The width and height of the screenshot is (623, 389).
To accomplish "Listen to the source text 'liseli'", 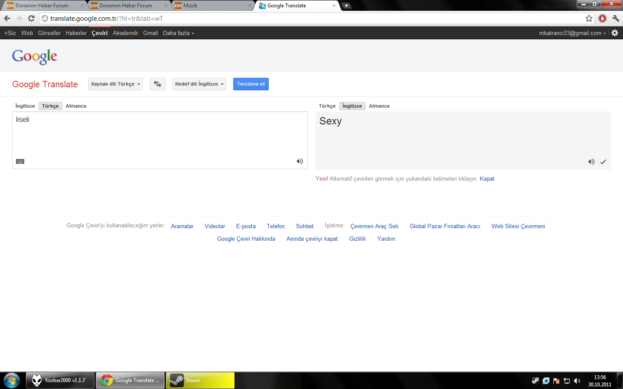I will [x=299, y=161].
